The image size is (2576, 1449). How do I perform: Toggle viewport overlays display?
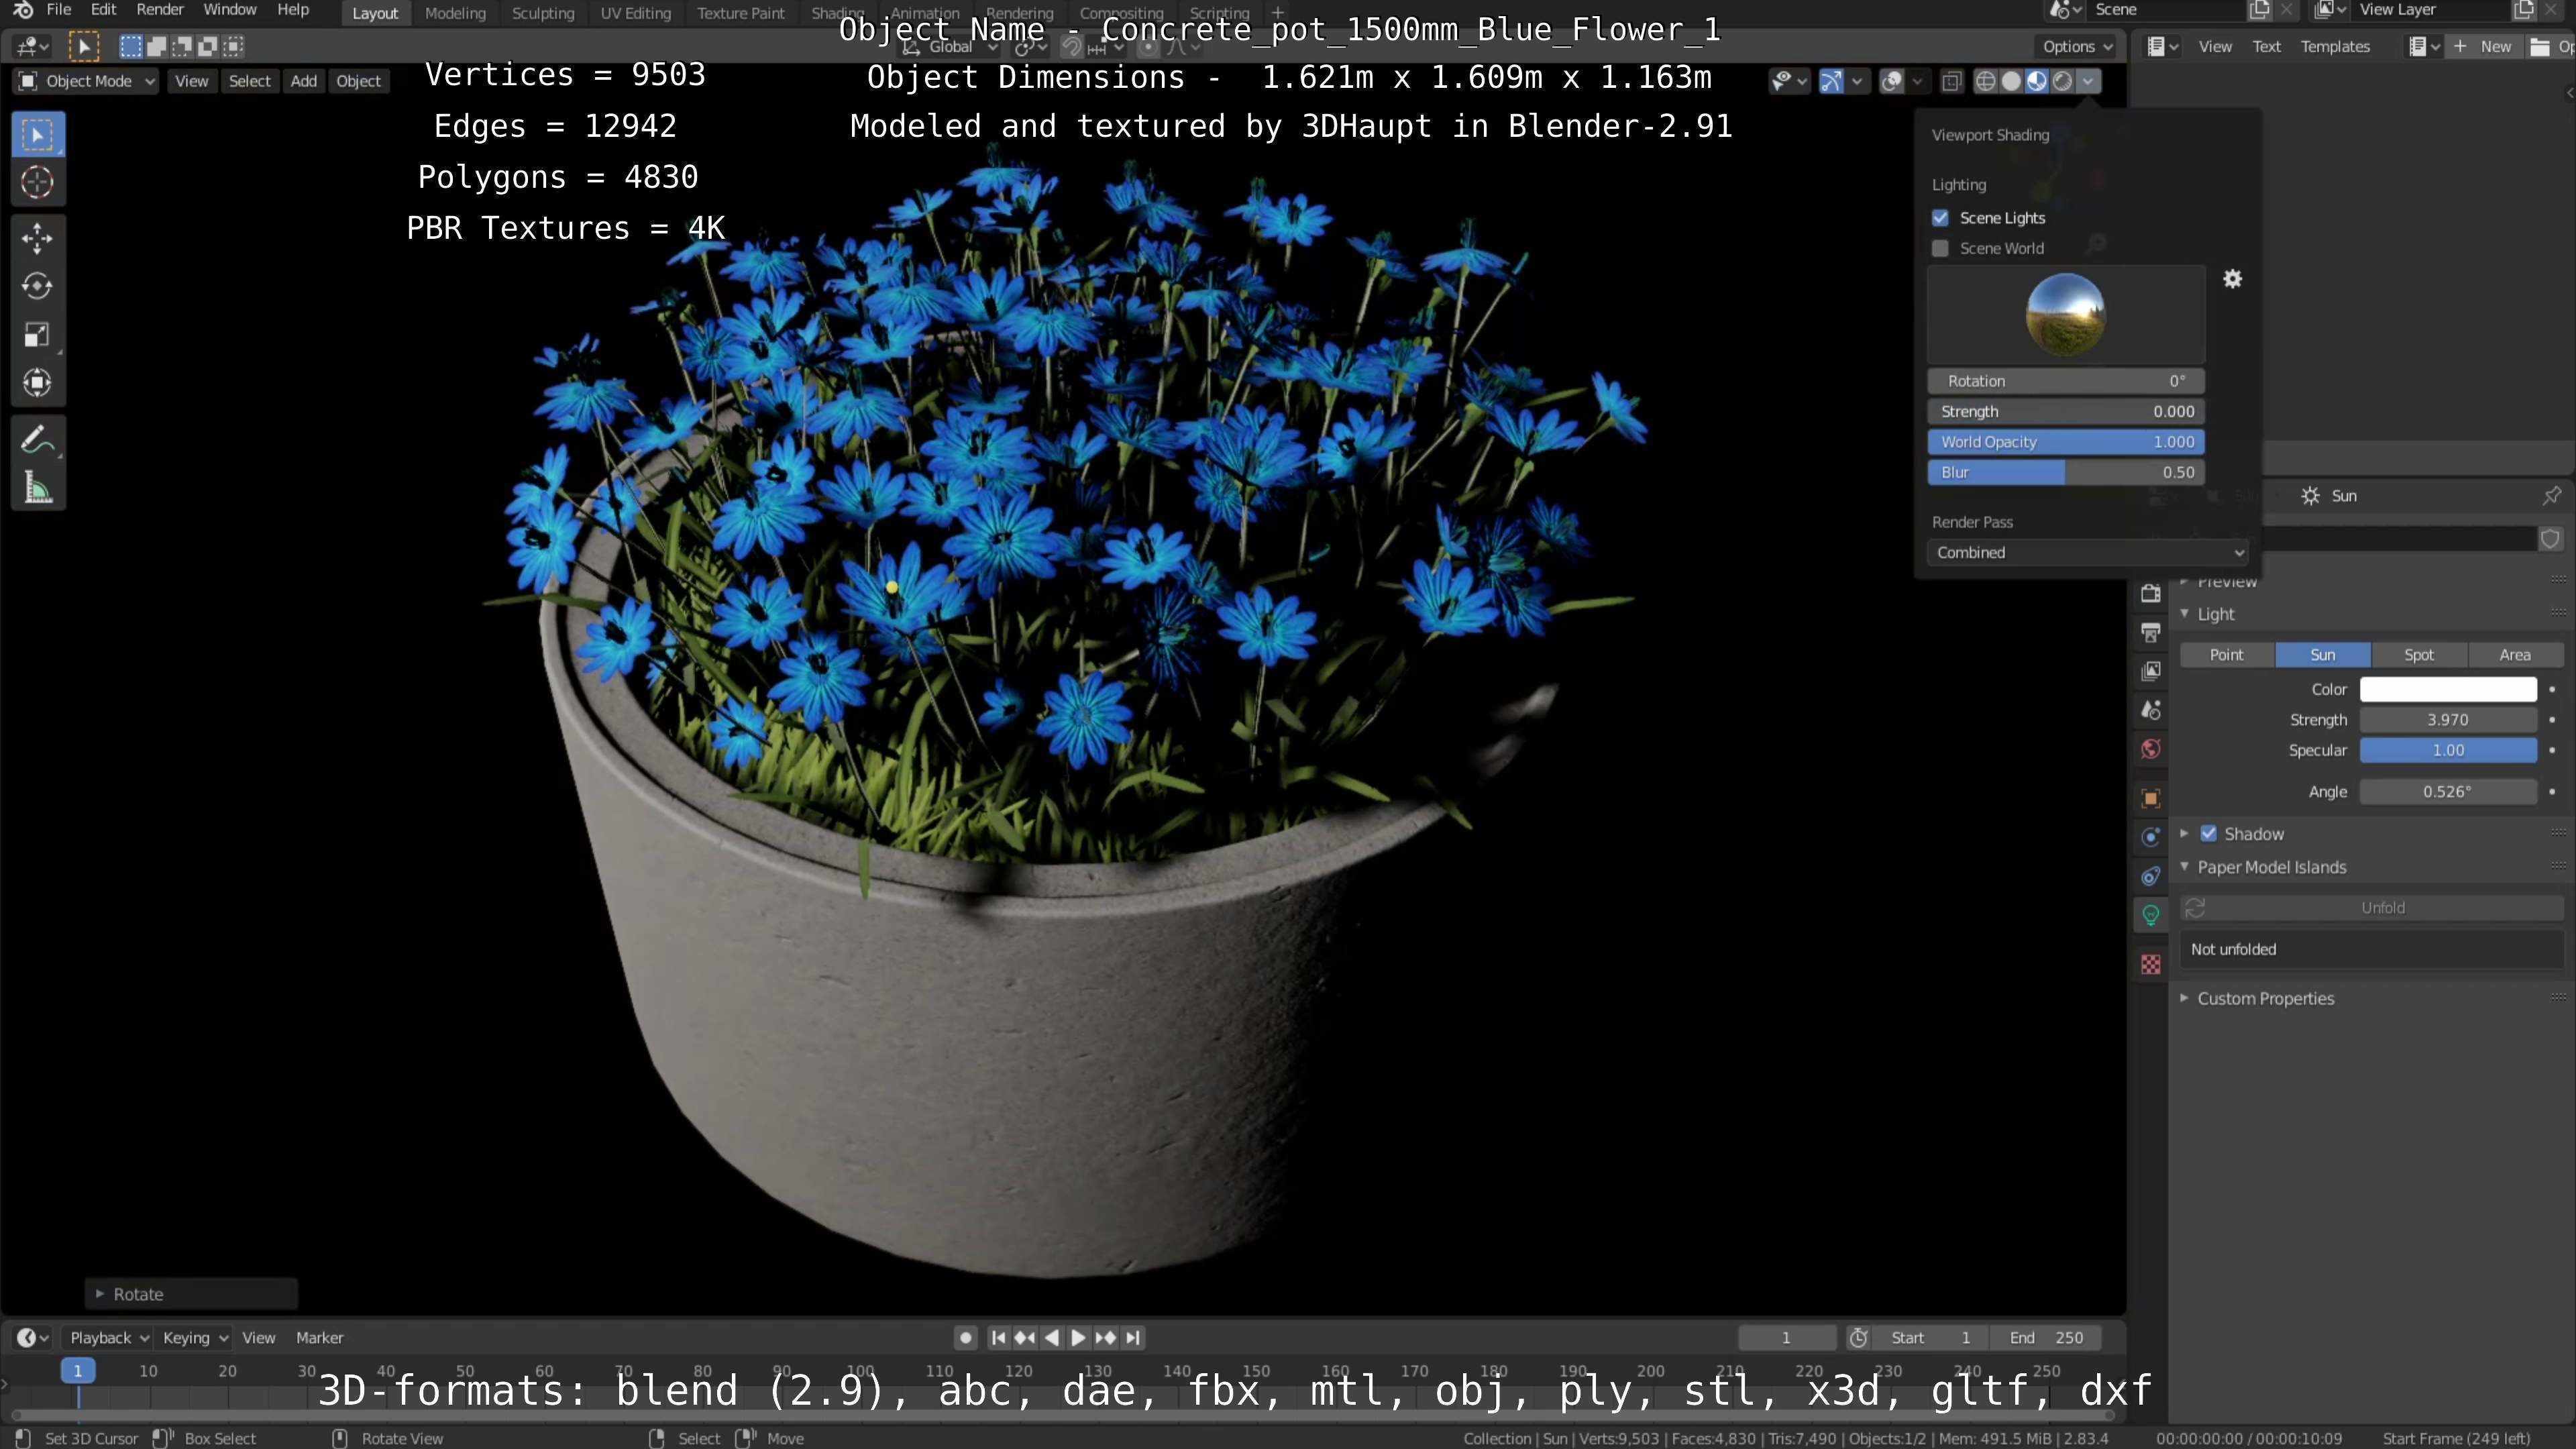(x=1891, y=82)
